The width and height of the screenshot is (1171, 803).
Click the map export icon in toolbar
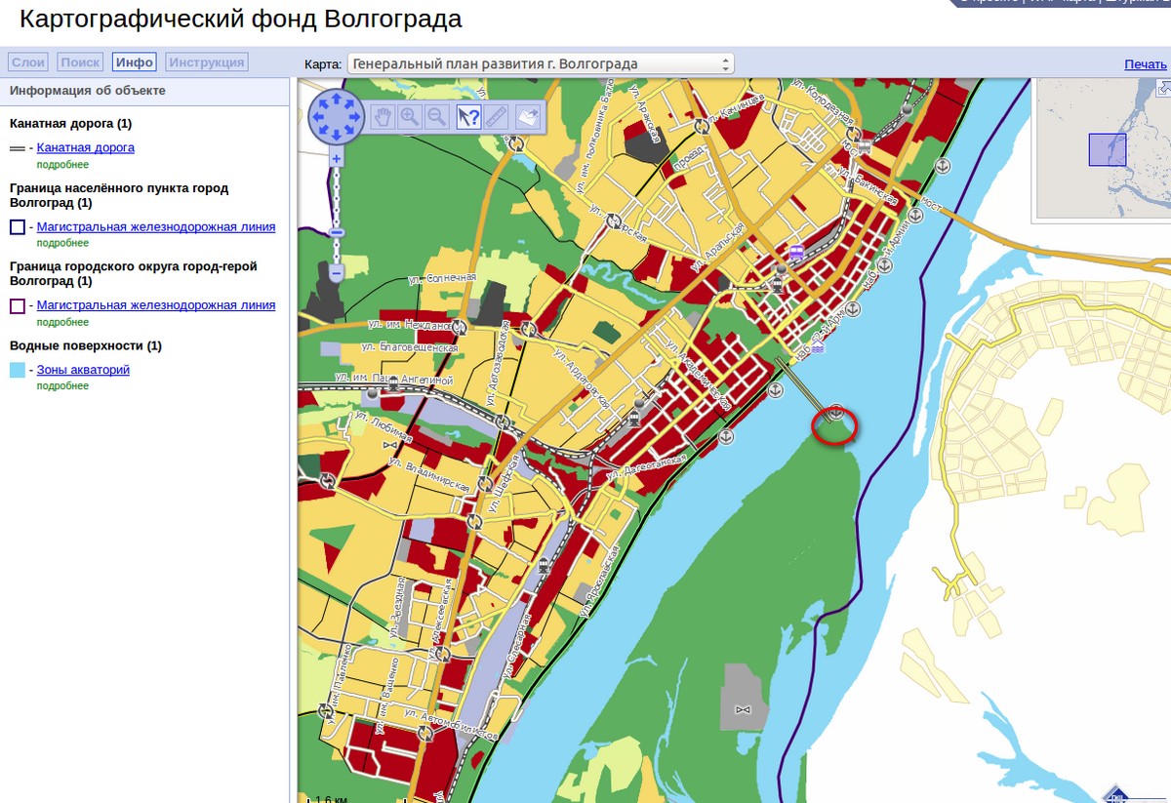coord(527,117)
